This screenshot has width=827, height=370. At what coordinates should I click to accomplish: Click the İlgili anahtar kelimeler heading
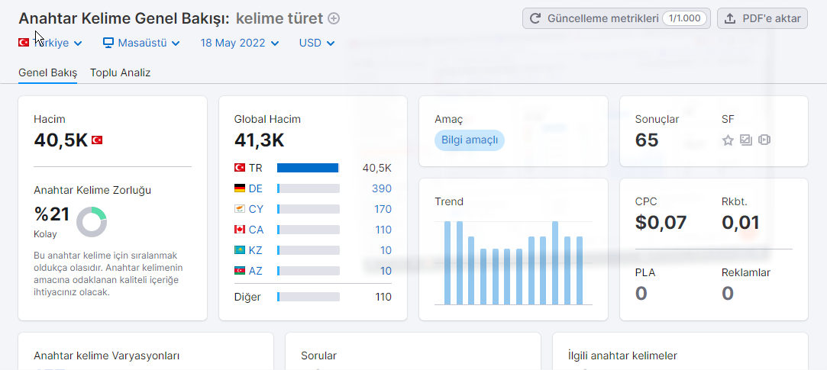(x=622, y=356)
